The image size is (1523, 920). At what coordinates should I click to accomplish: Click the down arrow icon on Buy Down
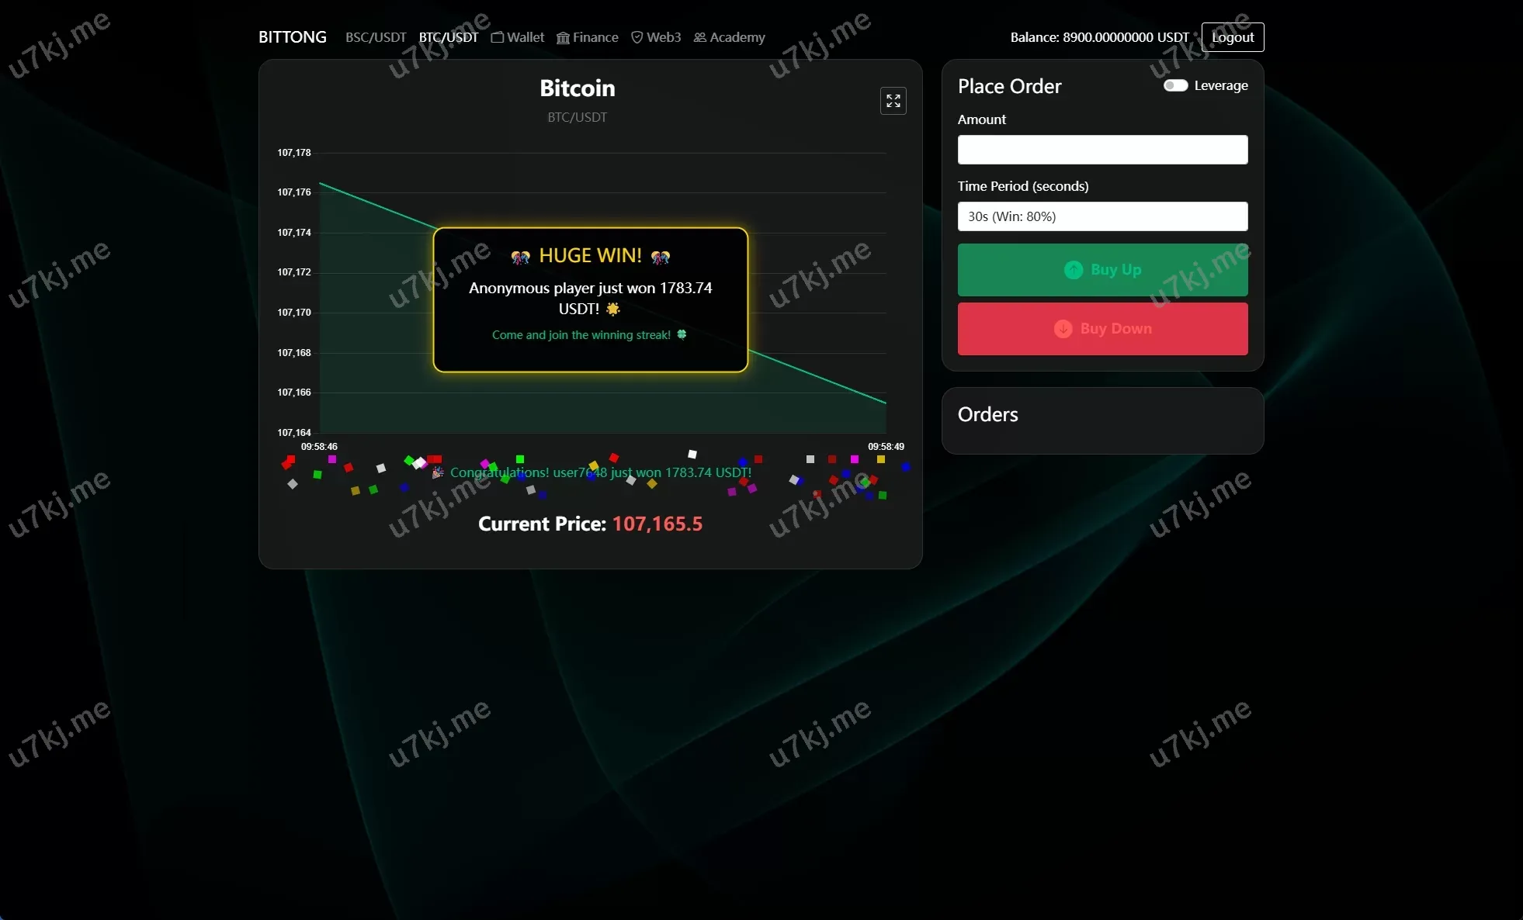tap(1063, 329)
